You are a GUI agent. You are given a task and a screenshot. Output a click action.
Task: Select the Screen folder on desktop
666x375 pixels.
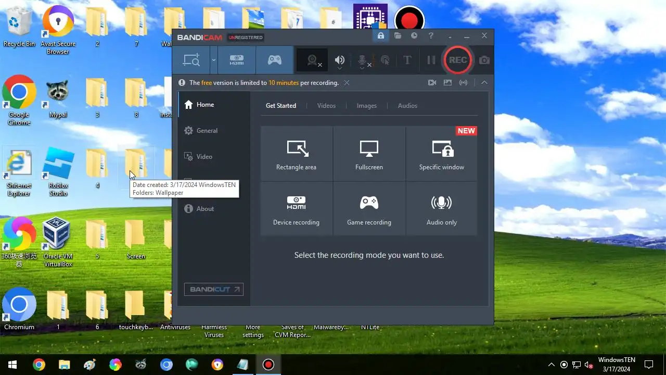(136, 239)
